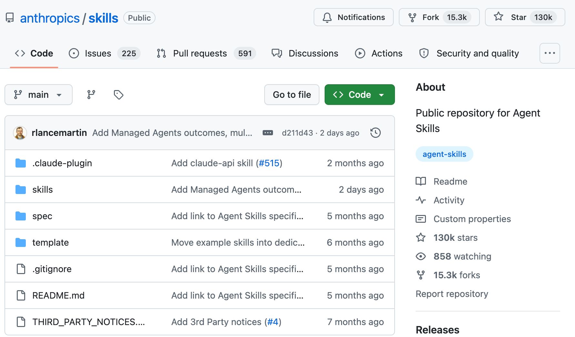Open the anthropics owner link
575x337 pixels.
tap(50, 18)
